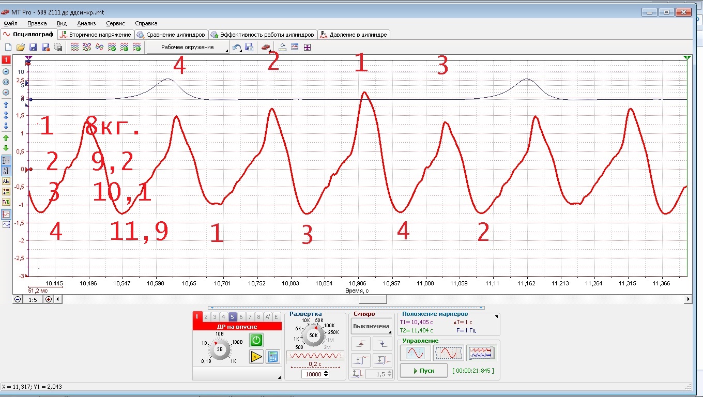This screenshot has height=397, width=703.
Task: Open the blue calculator button in the channel panel
Action: tap(272, 357)
